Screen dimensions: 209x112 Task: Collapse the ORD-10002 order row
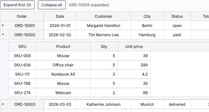pyautogui.click(x=3, y=35)
